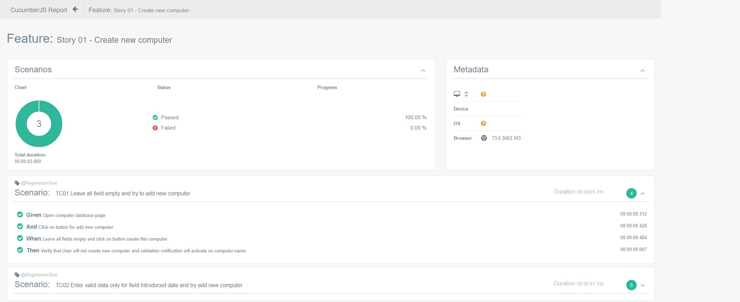740x302 pixels.
Task: Click the @RegressionTest tag above TC02
Action: point(39,275)
